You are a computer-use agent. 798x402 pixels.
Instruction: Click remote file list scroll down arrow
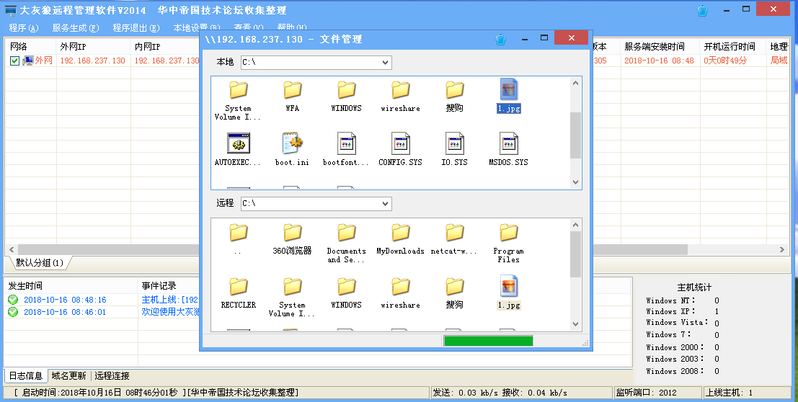575,323
